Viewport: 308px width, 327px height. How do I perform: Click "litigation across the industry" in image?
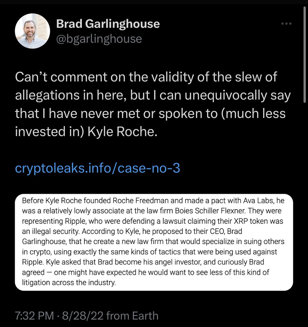69,283
